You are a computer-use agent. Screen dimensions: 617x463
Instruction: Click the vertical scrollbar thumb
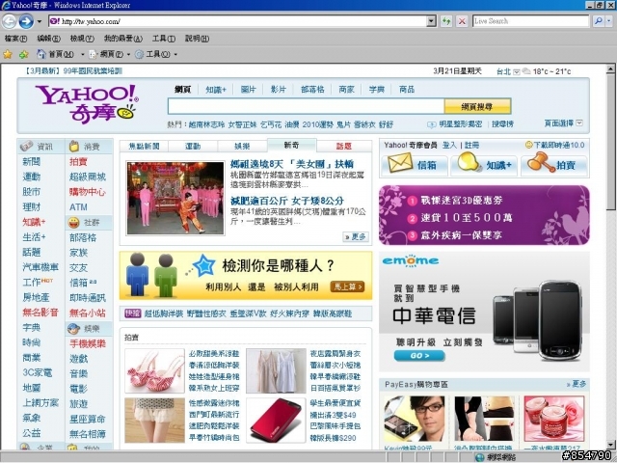[610, 144]
